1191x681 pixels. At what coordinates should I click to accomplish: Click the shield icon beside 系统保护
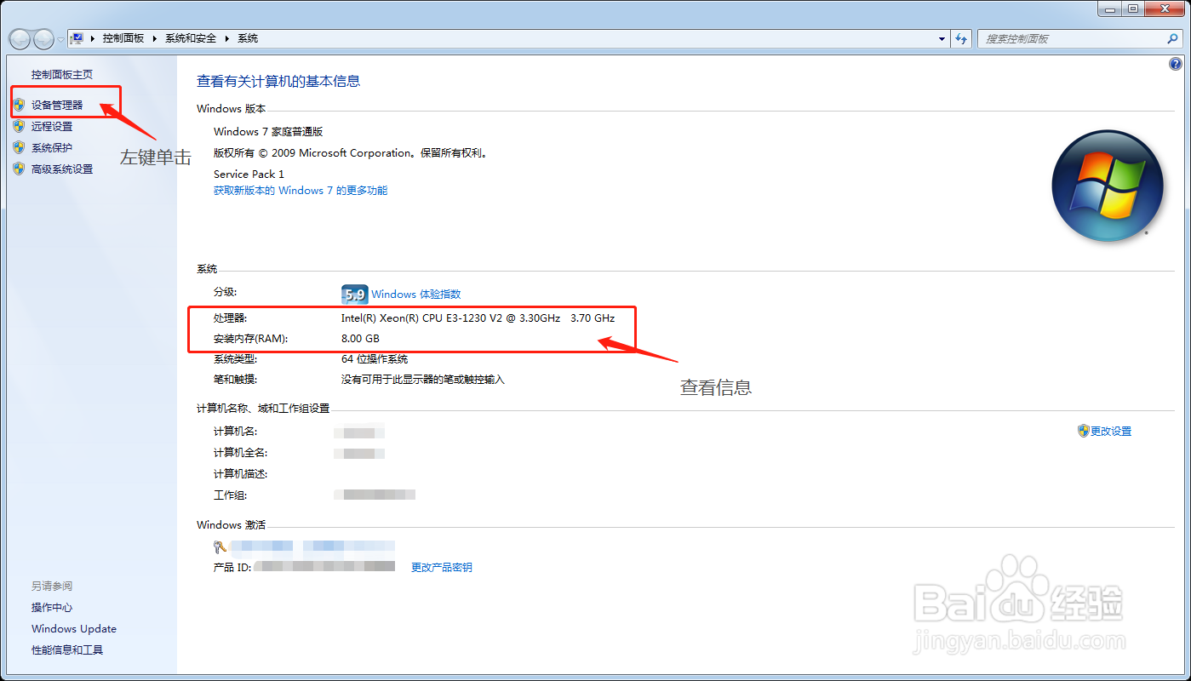pos(19,147)
